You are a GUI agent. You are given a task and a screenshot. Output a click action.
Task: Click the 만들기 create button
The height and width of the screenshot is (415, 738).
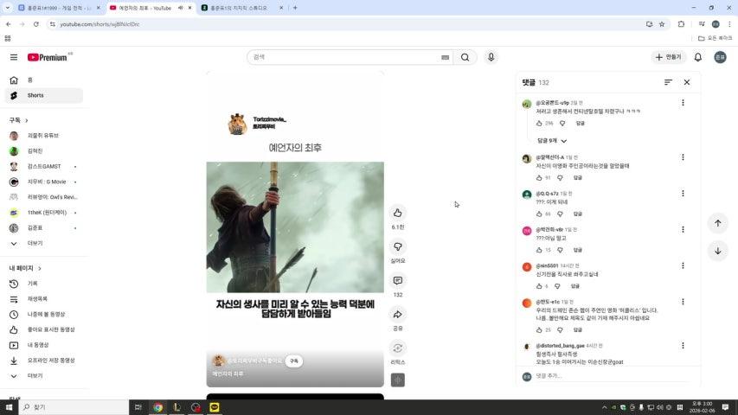[x=668, y=57]
